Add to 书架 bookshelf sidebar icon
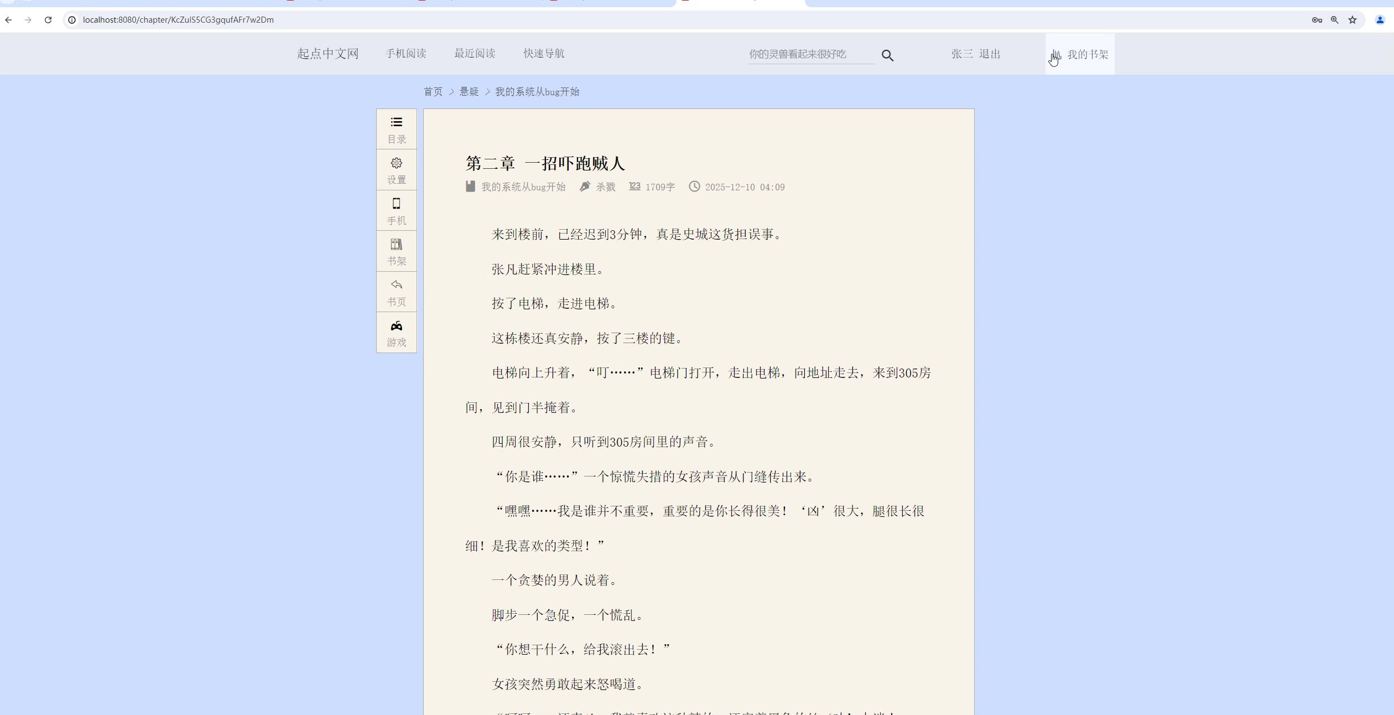Image resolution: width=1394 pixels, height=715 pixels. click(x=396, y=251)
